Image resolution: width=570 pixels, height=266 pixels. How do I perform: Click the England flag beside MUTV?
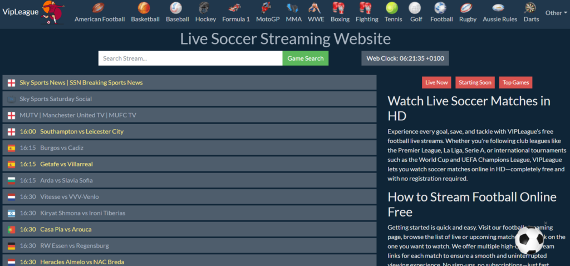11,115
